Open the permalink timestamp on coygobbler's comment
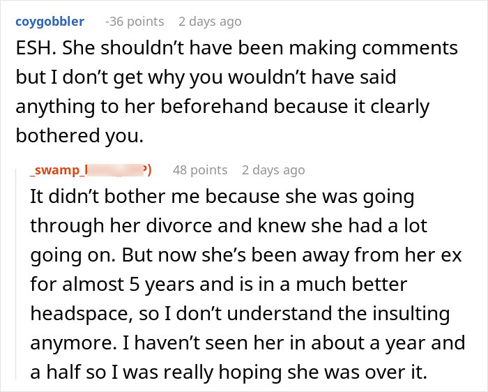The image size is (488, 392). tap(210, 22)
